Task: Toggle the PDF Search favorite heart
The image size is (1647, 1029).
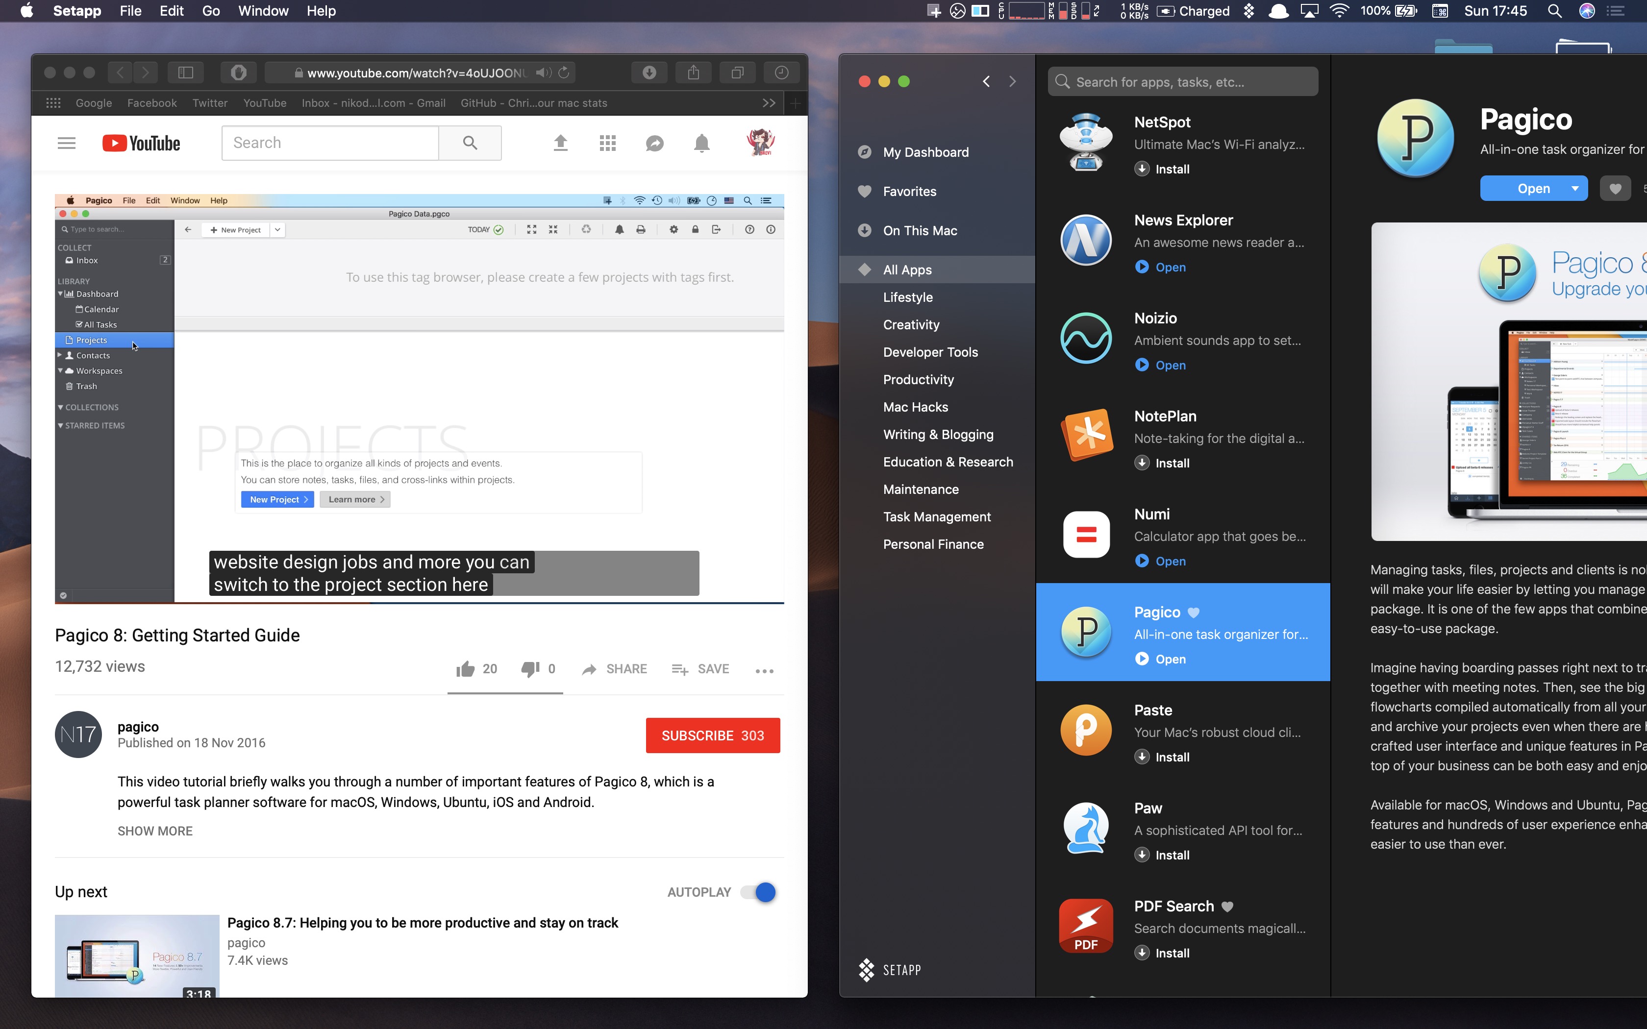Action: pyautogui.click(x=1227, y=906)
